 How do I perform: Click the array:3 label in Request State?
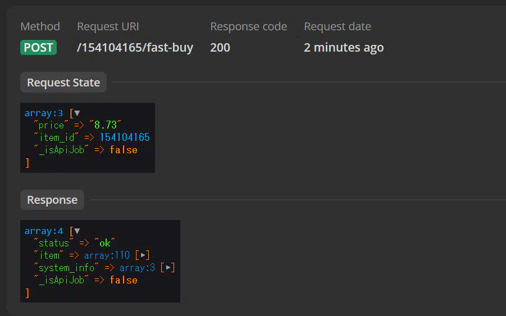point(44,113)
